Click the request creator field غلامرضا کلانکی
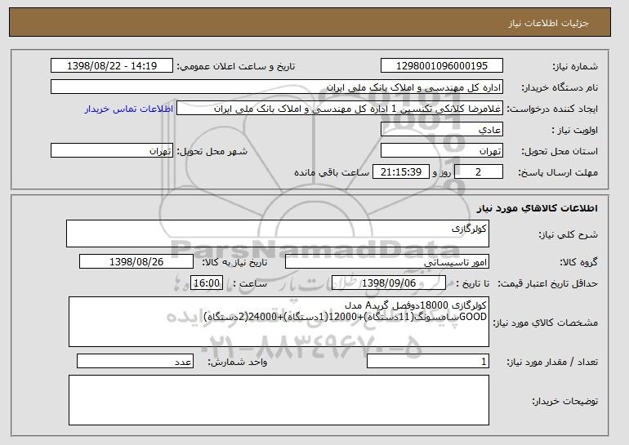Viewport: 629px width, 445px height. (x=340, y=109)
